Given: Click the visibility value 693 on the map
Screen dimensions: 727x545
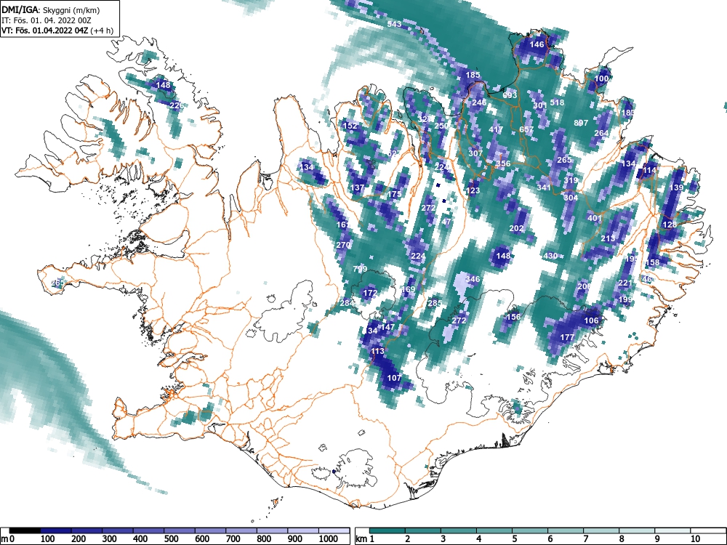Looking at the screenshot, I should pos(510,95).
